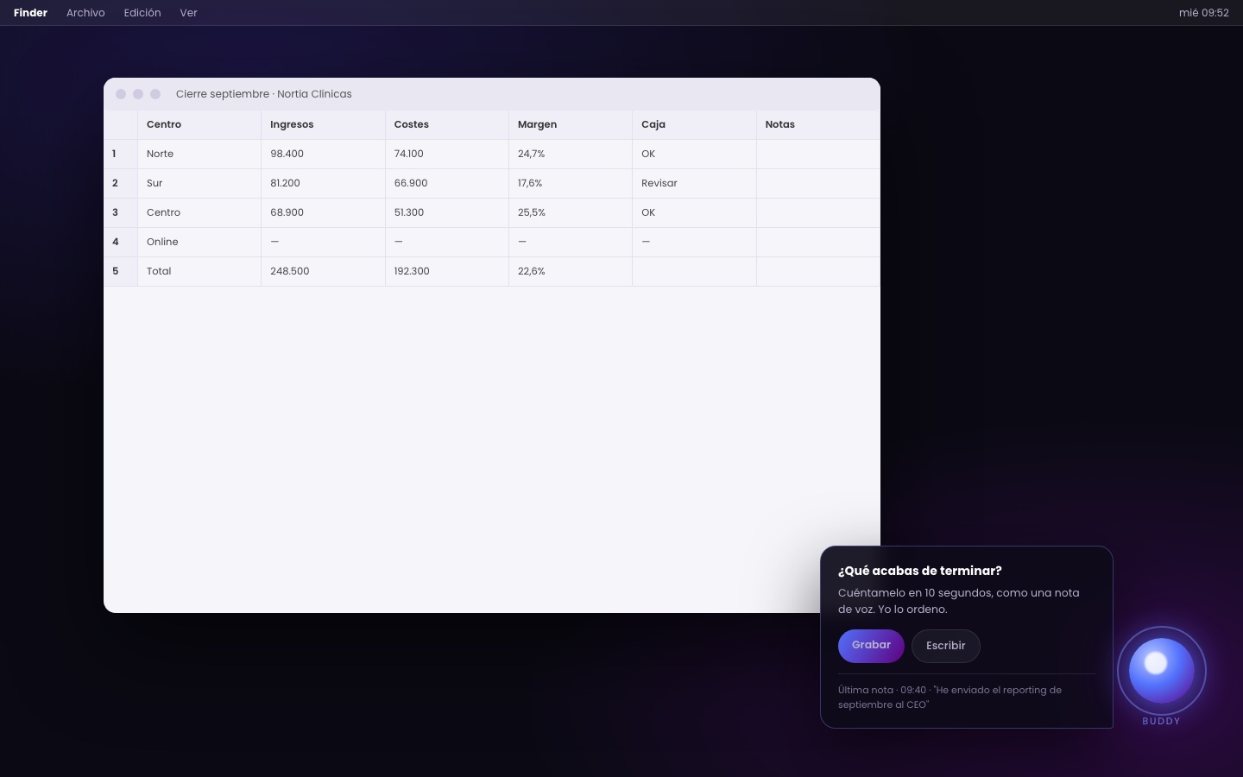Image resolution: width=1243 pixels, height=777 pixels.
Task: Open the Ver menu
Action: [x=188, y=13]
